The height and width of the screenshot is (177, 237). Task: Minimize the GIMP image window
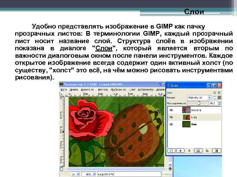pos(159,84)
